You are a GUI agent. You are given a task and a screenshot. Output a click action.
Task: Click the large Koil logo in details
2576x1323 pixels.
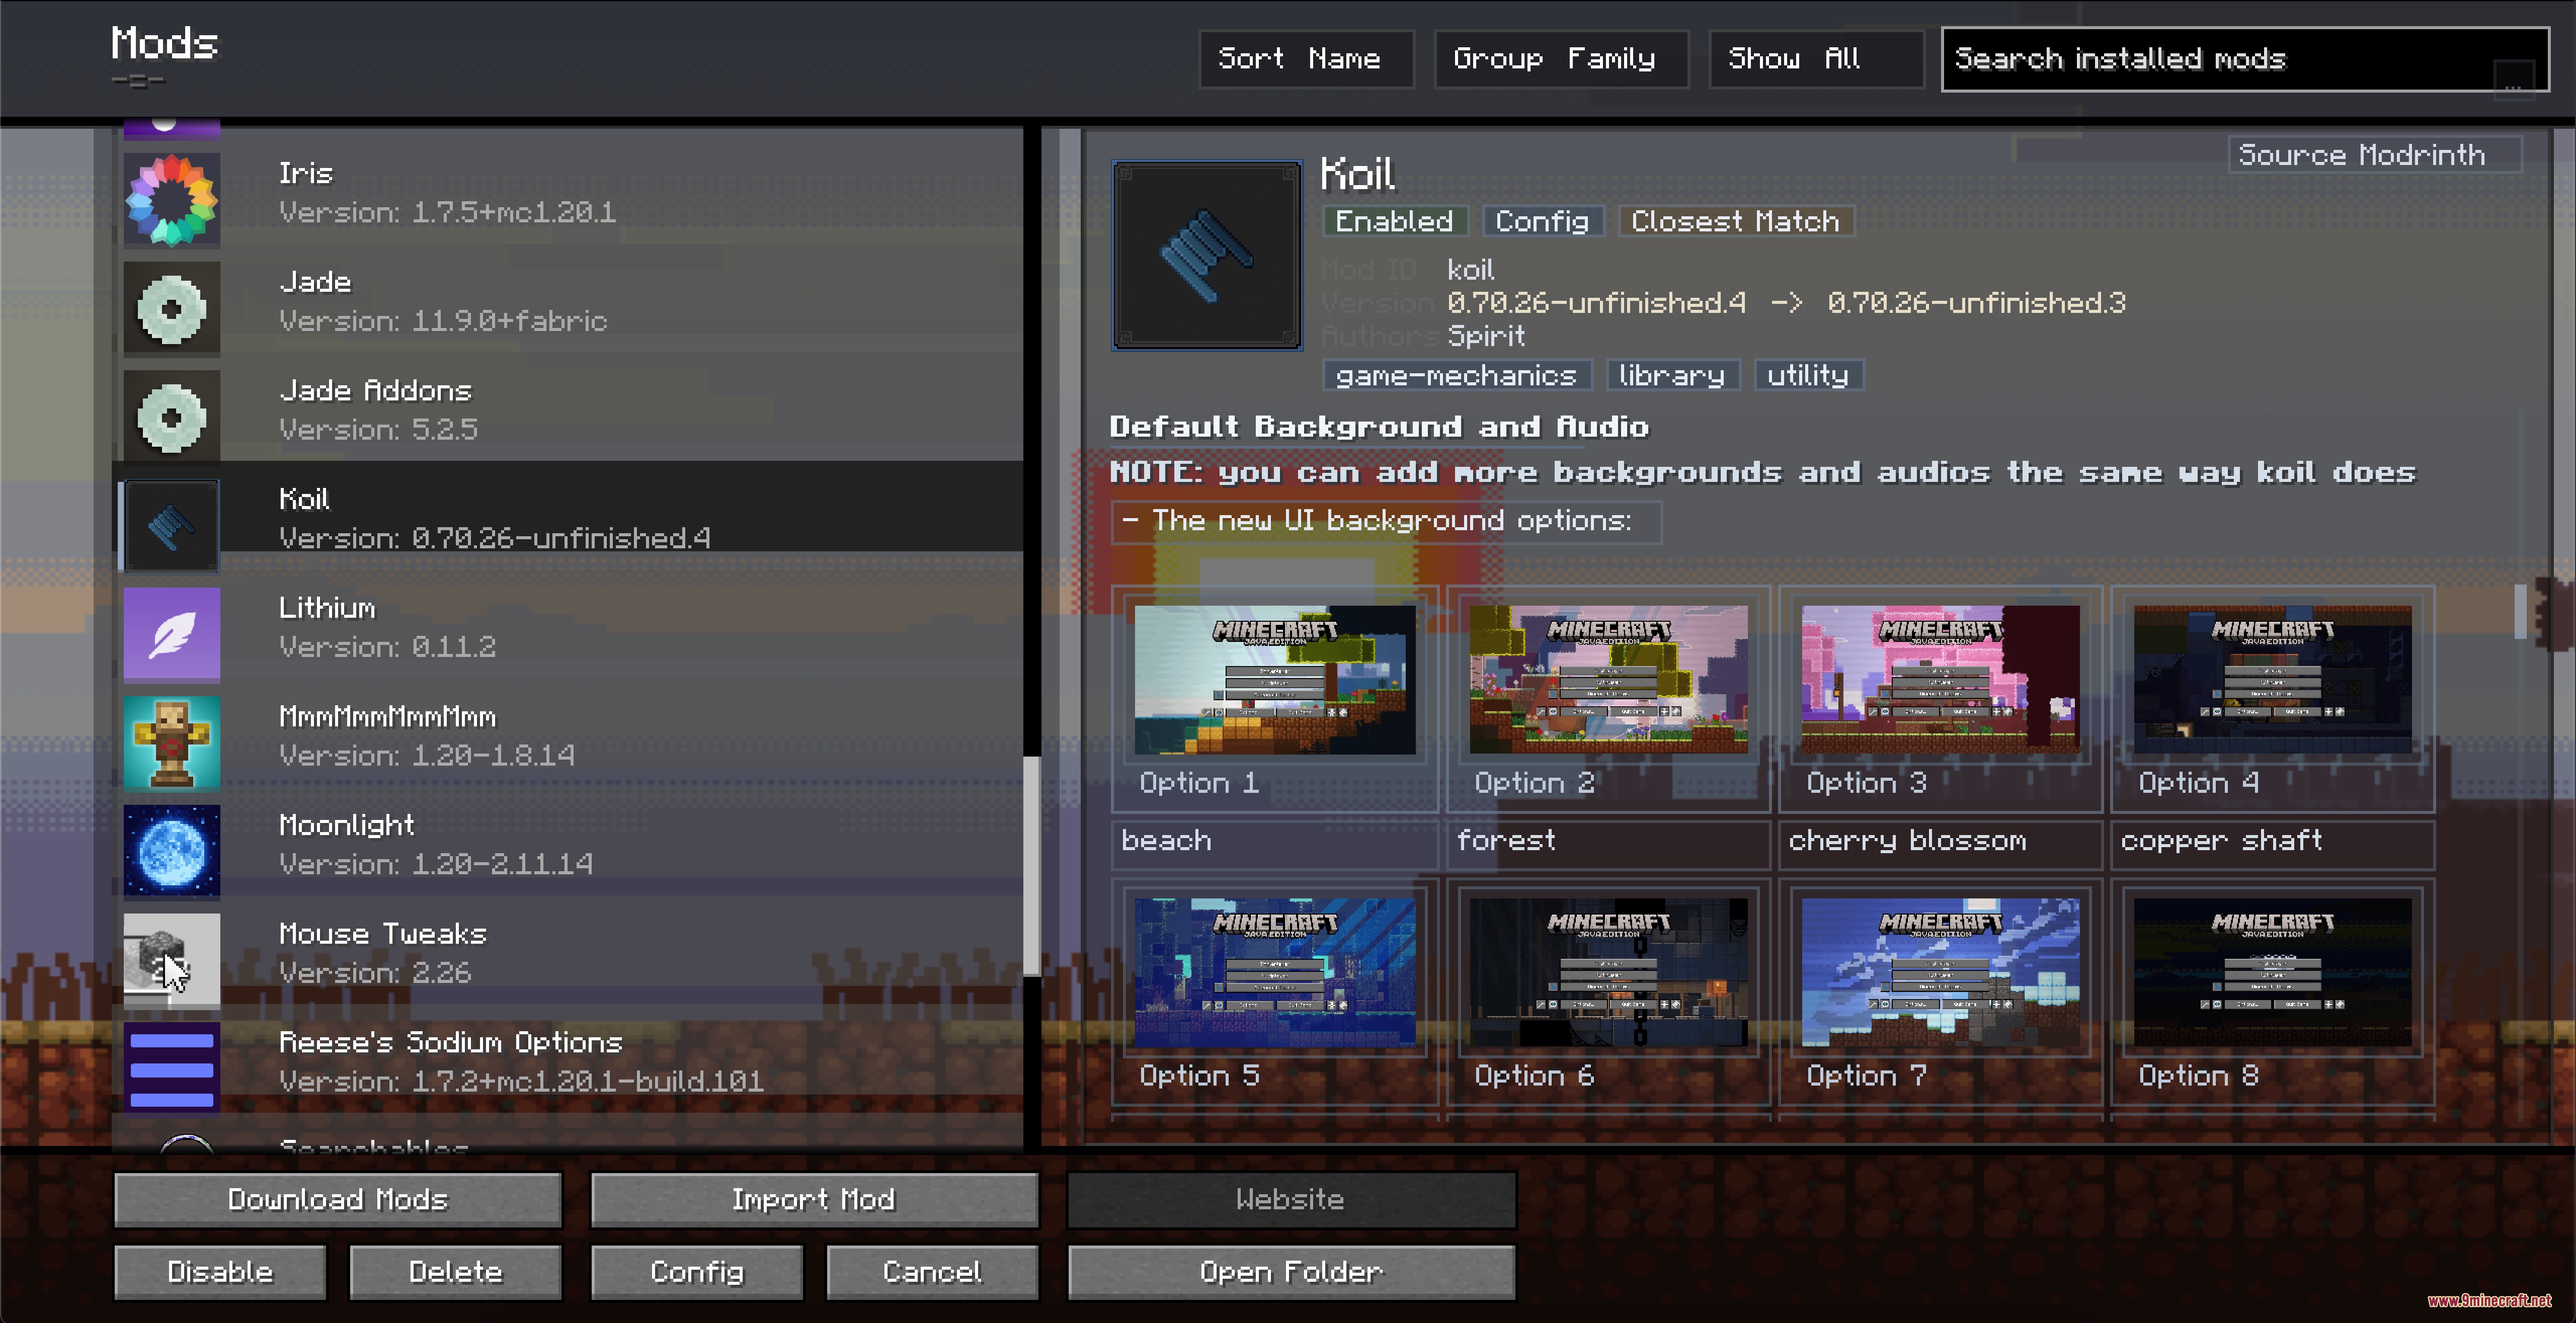coord(1207,256)
